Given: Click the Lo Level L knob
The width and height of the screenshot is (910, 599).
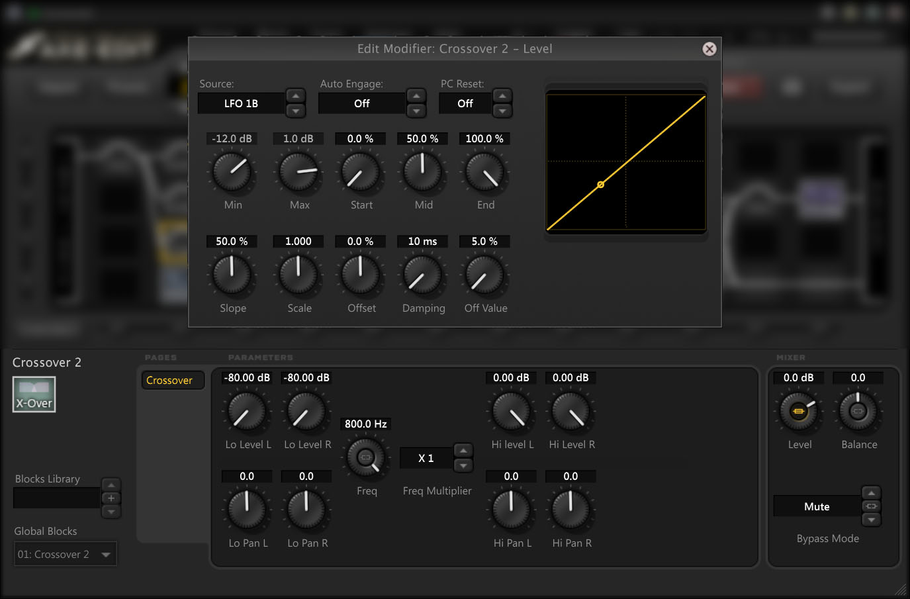Looking at the screenshot, I should tap(247, 411).
